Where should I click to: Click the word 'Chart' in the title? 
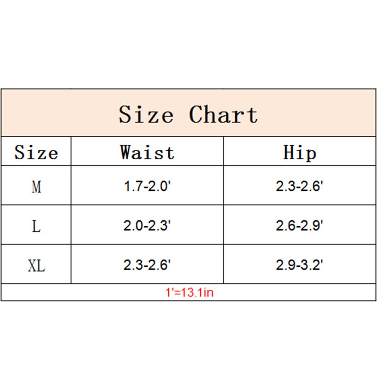tap(224, 115)
